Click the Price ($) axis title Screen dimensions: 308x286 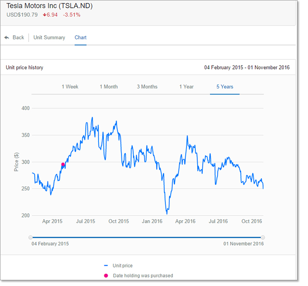click(16, 162)
